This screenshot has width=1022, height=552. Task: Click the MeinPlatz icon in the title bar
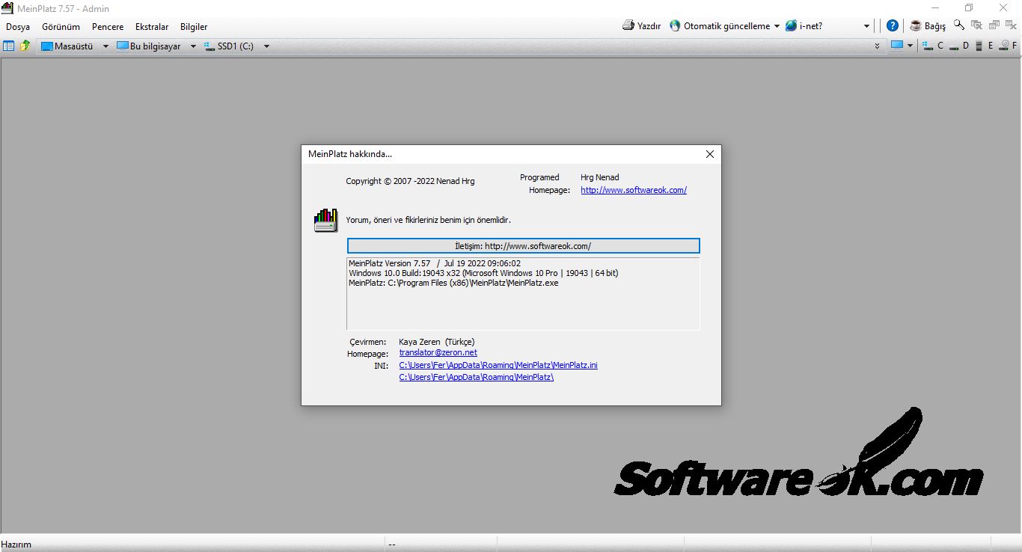tap(7, 8)
